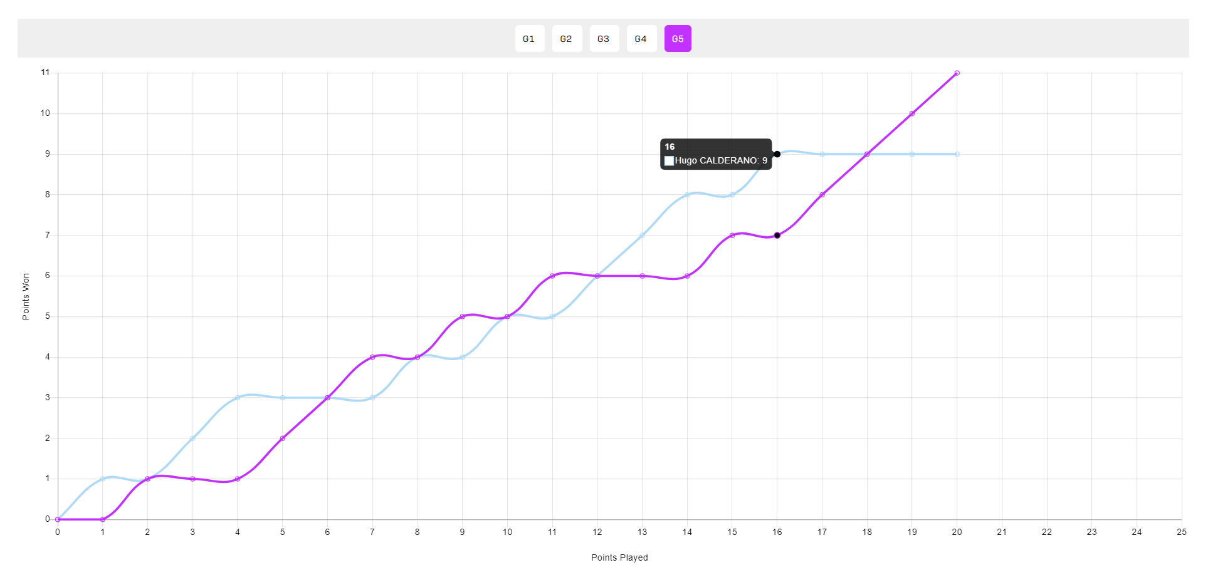Switch to the G1 game tab
Screen dimensions: 1208x565
pos(529,39)
